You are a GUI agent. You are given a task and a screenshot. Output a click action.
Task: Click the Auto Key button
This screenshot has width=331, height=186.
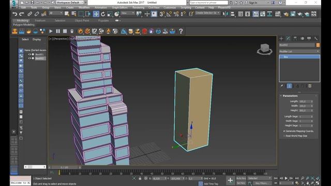241,178
